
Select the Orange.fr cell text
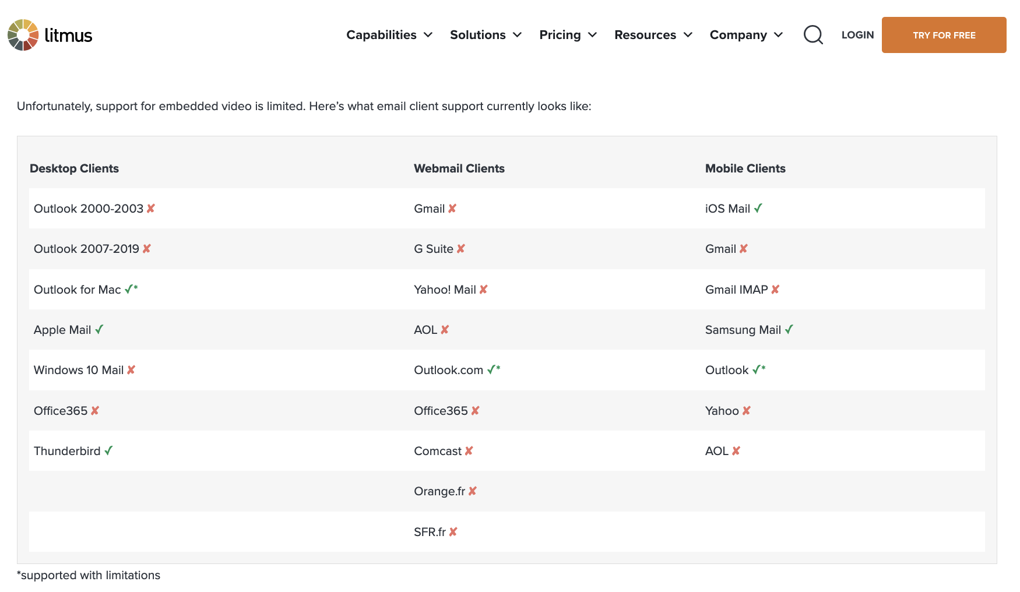tap(439, 491)
